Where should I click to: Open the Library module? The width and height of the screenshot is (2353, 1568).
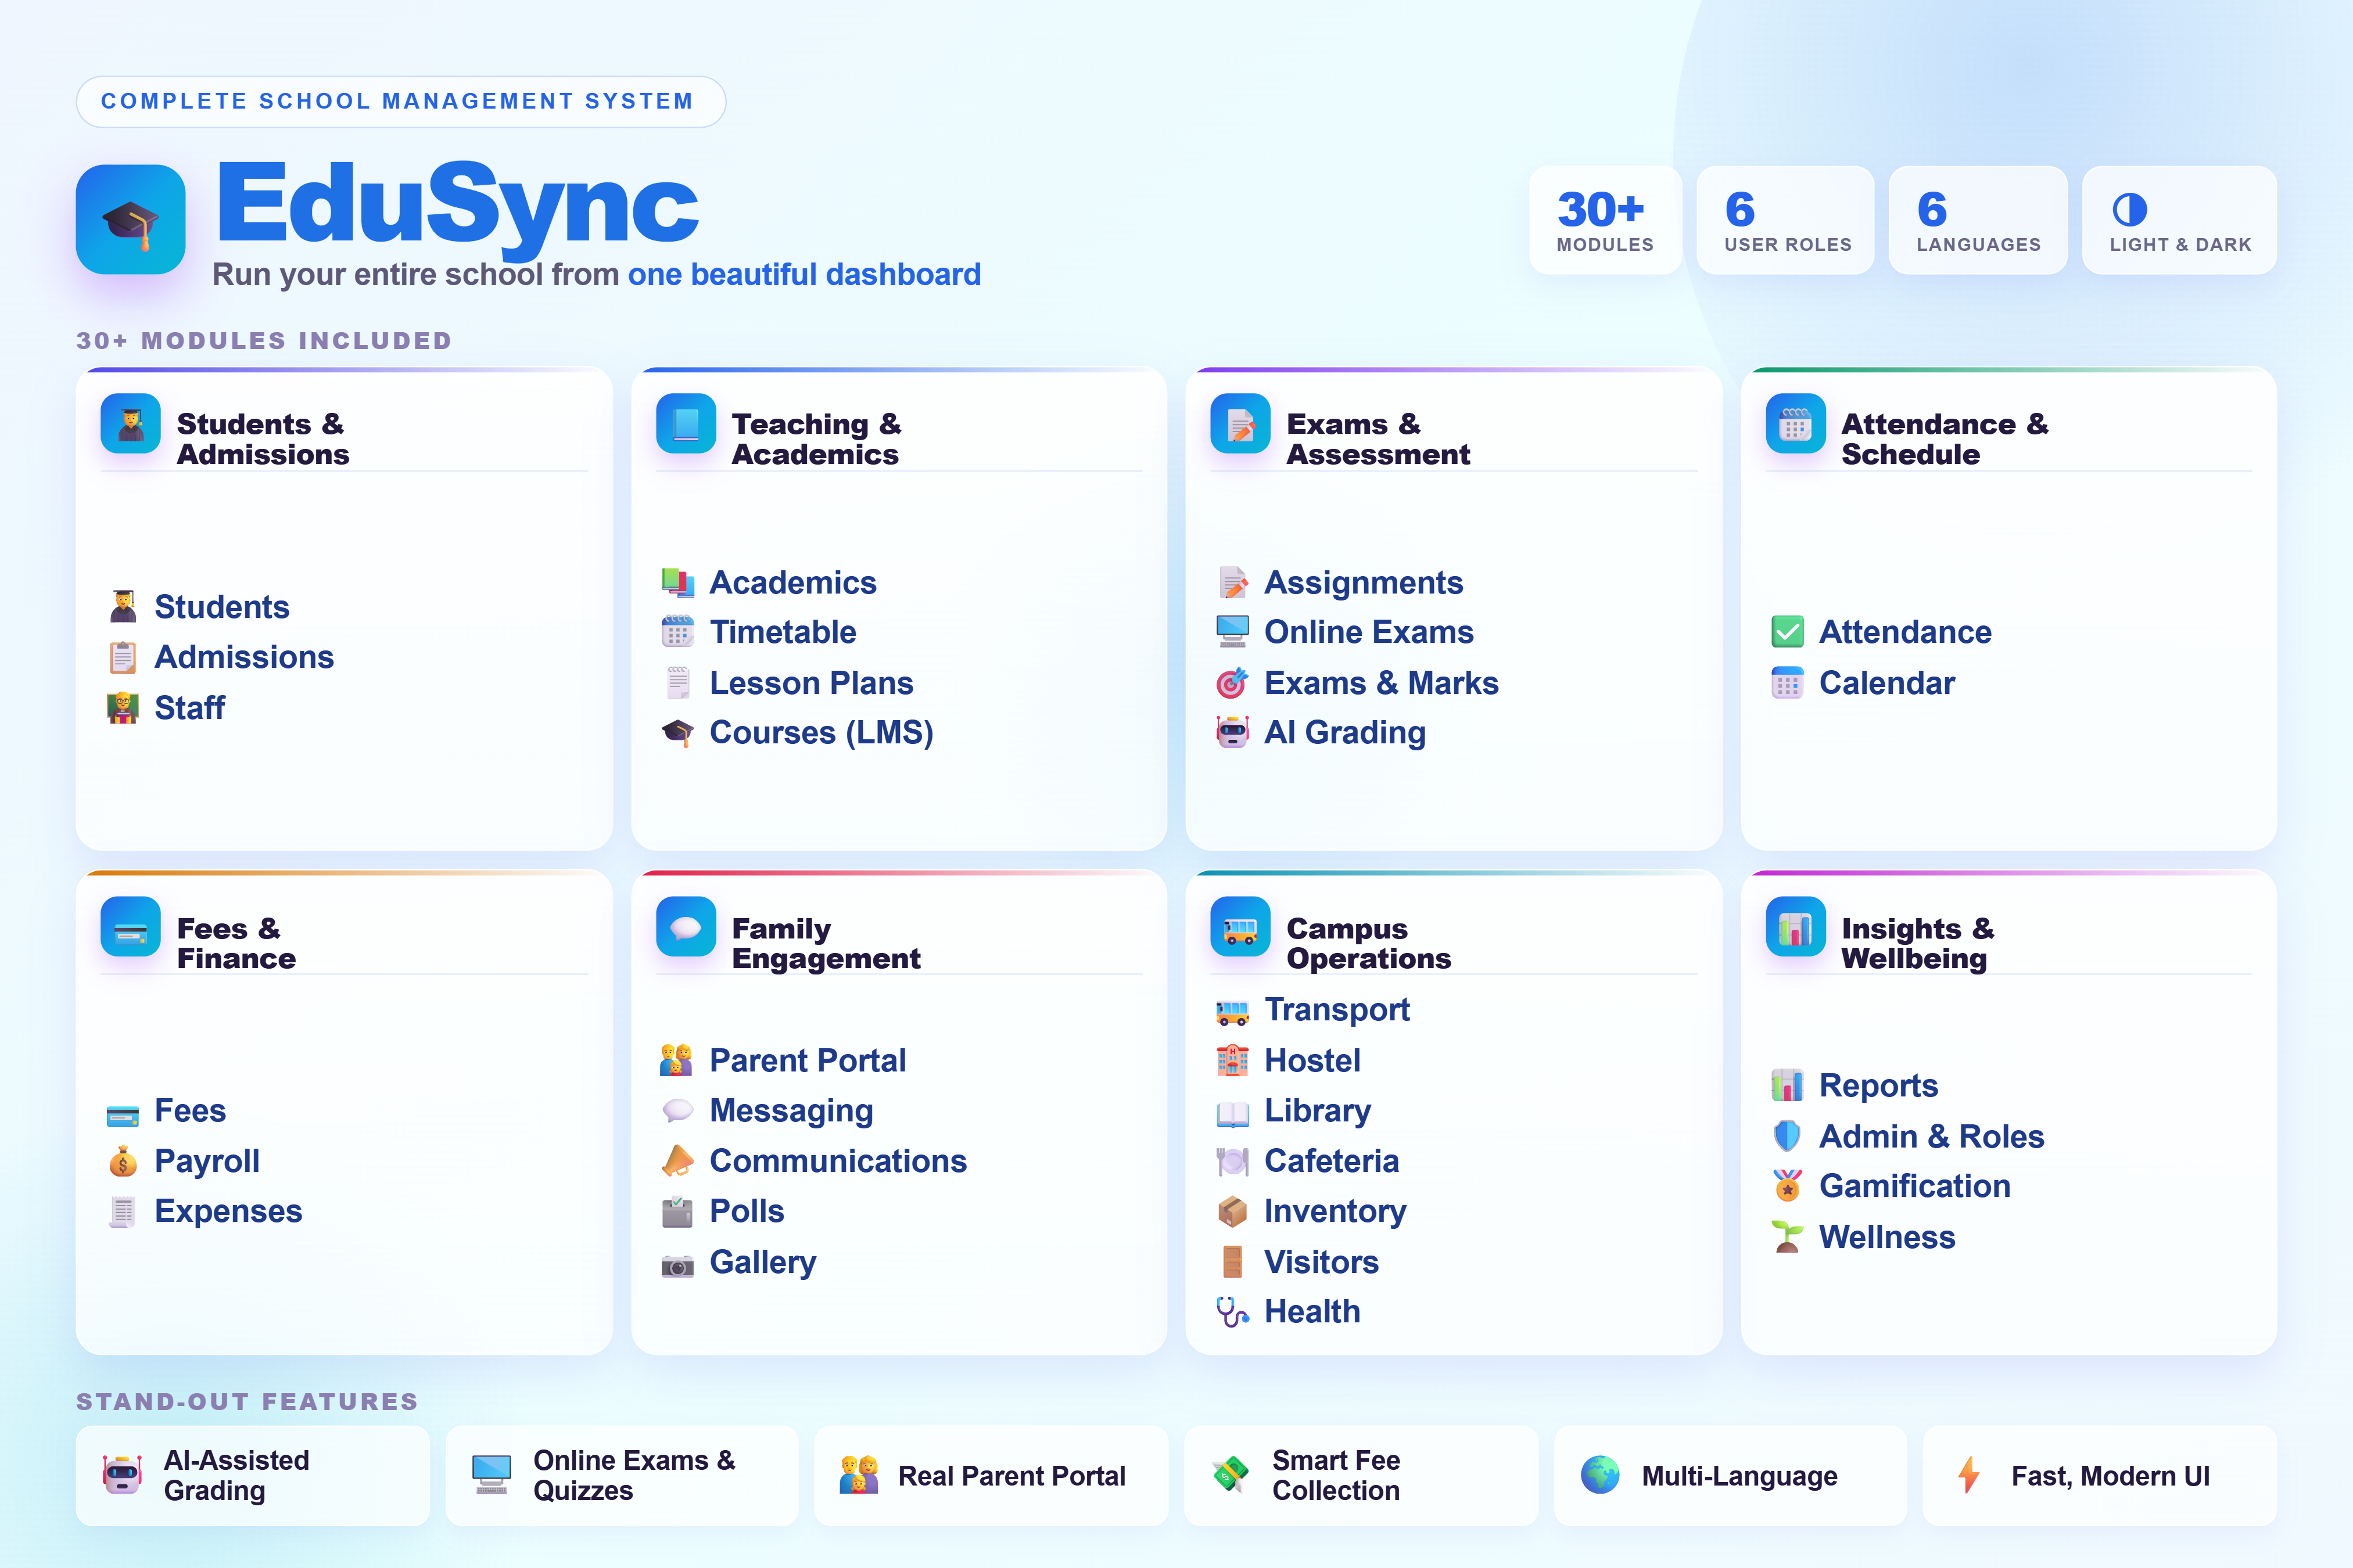coord(1318,1110)
